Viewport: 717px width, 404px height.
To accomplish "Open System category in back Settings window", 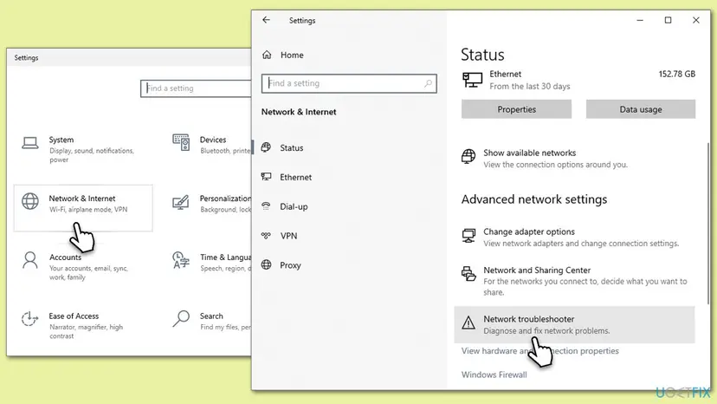I will pos(83,149).
